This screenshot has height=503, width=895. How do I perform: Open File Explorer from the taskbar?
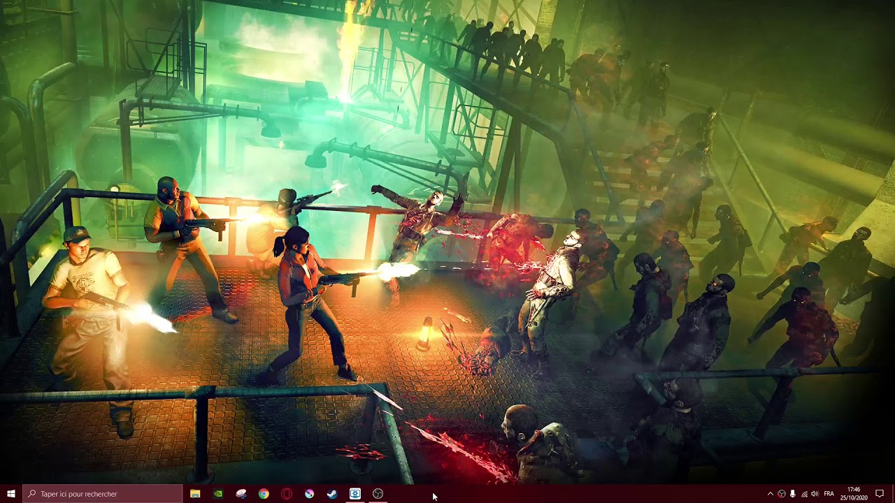point(195,494)
